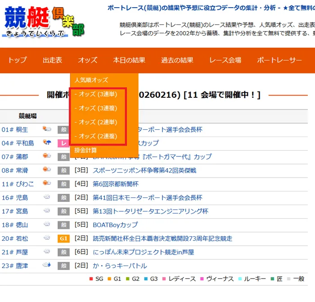Click the rain umbrella icon beside 平和島
The height and width of the screenshot is (302, 315).
click(x=46, y=143)
